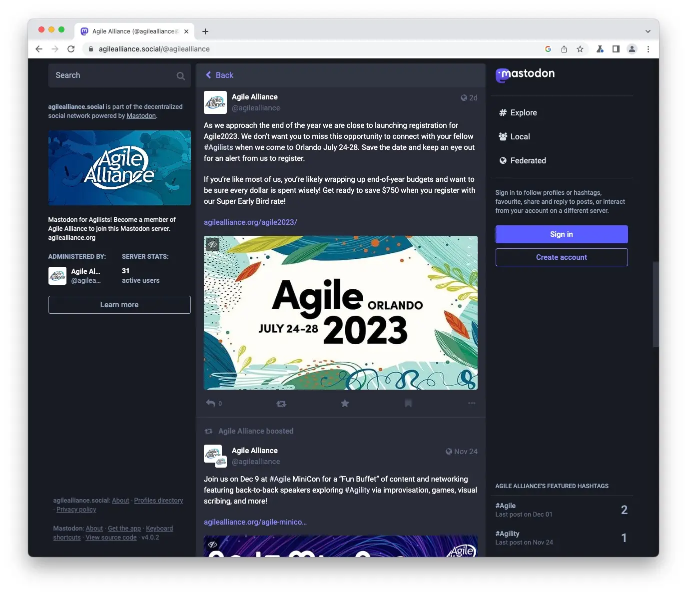This screenshot has width=687, height=594.
Task: Open the Keyboard shortcuts link
Action: coord(159,529)
